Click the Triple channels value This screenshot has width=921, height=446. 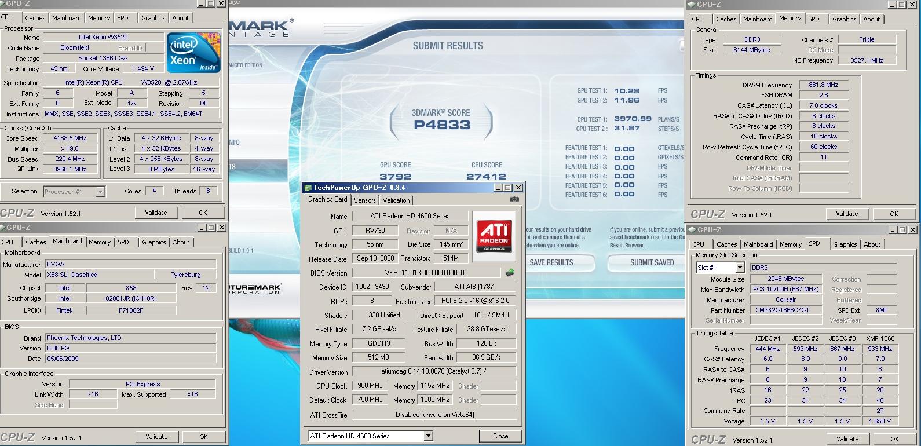[x=867, y=40]
